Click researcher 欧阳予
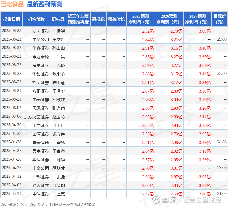Image resolution: width=228 pixels, height=207 pixels. (x=59, y=74)
